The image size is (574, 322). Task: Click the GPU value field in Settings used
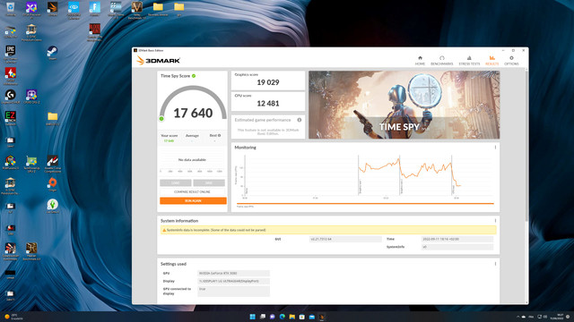click(233, 273)
